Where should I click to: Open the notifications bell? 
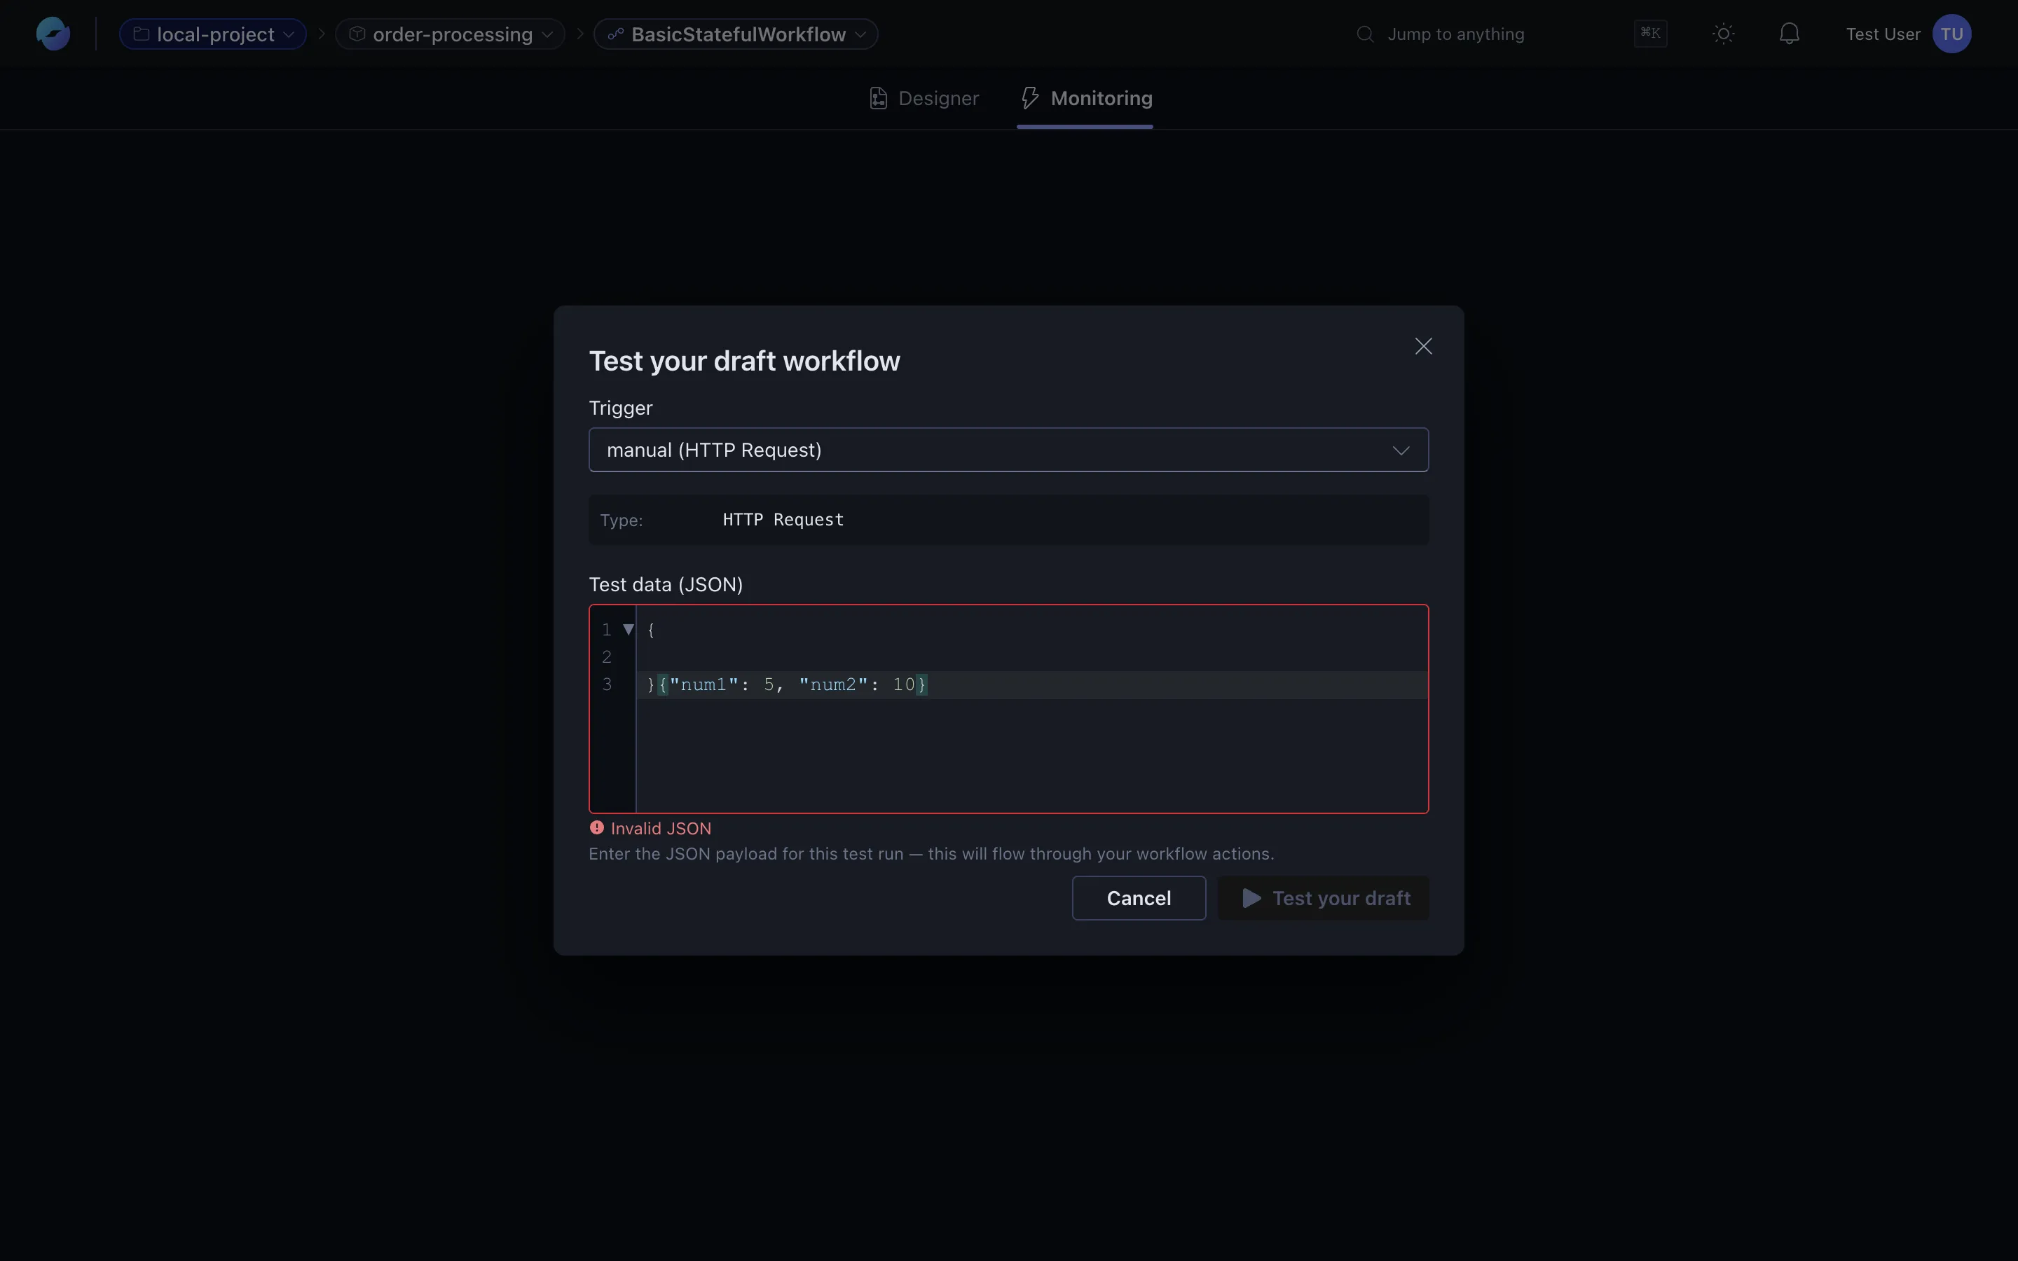[x=1789, y=34]
